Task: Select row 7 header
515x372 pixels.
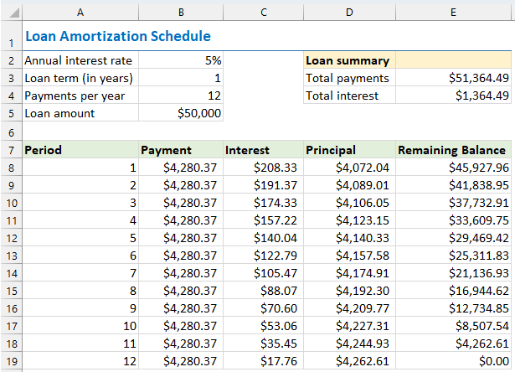Action: point(10,150)
